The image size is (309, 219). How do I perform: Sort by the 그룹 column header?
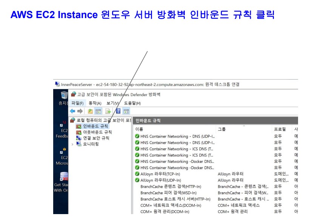click(222, 129)
